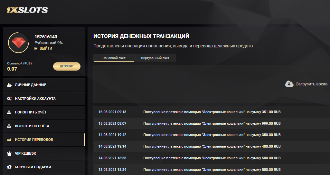Click the 351.00 RUB payment description
This screenshot has height=175, width=330.
click(212, 112)
